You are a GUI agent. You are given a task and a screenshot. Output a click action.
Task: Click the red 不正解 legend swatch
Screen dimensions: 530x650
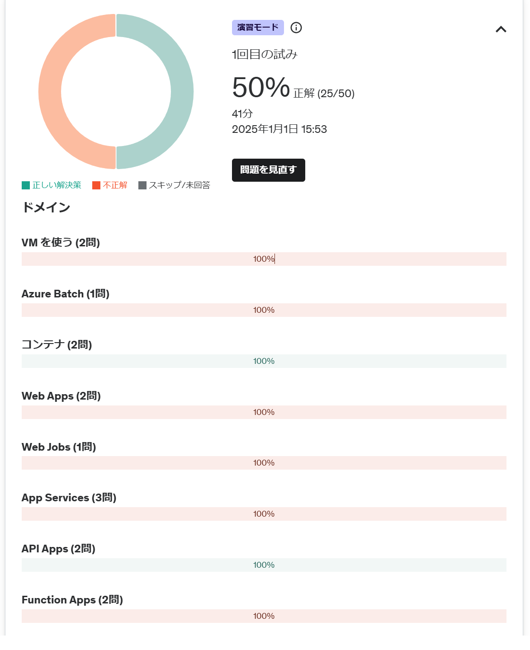[96, 185]
